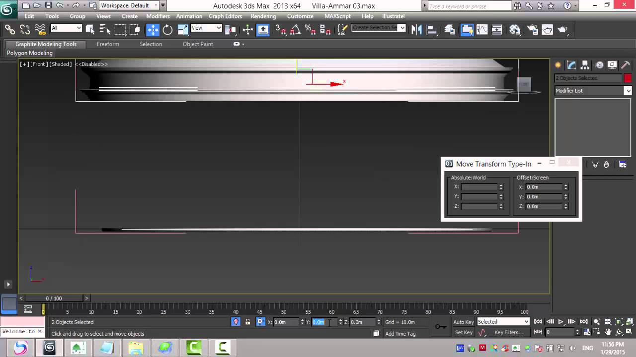
Task: Open Curve Editor
Action: tap(482, 30)
